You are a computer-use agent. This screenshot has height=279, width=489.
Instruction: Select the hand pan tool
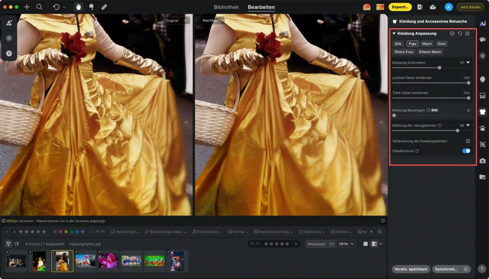click(x=78, y=7)
